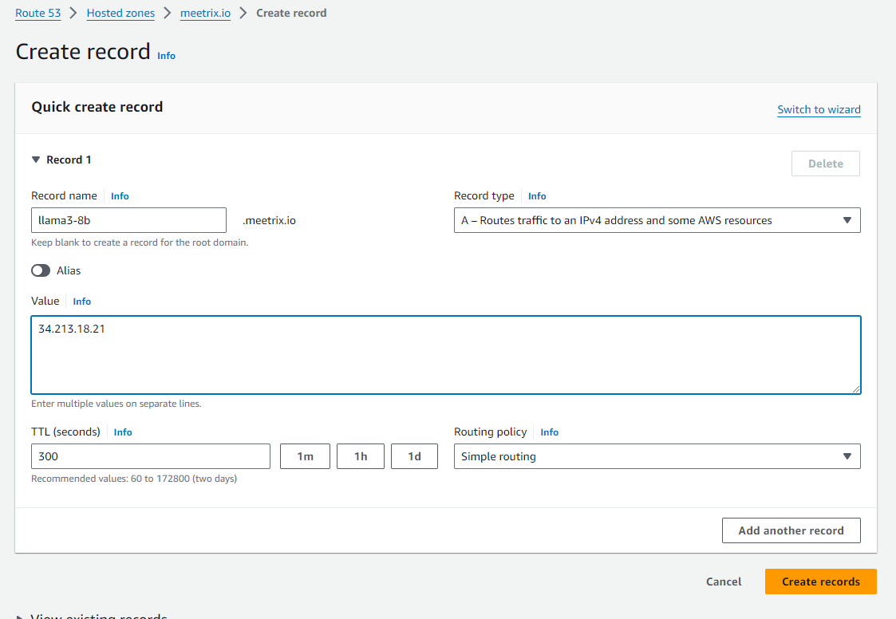Screen dimensions: 896x619
Task: Switch to wizard mode
Action: point(819,109)
